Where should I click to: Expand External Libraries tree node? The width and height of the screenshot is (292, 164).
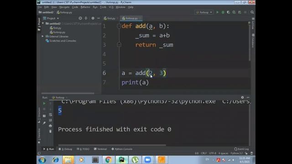(x=42, y=36)
